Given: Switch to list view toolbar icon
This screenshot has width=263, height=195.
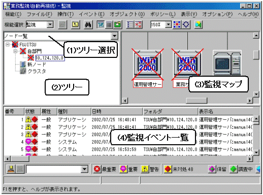Looking at the screenshot, I should coord(109,25).
